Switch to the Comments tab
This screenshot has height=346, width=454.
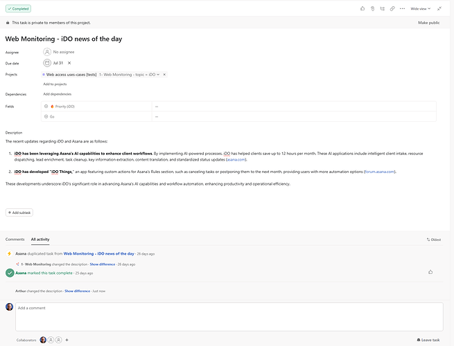coord(15,239)
